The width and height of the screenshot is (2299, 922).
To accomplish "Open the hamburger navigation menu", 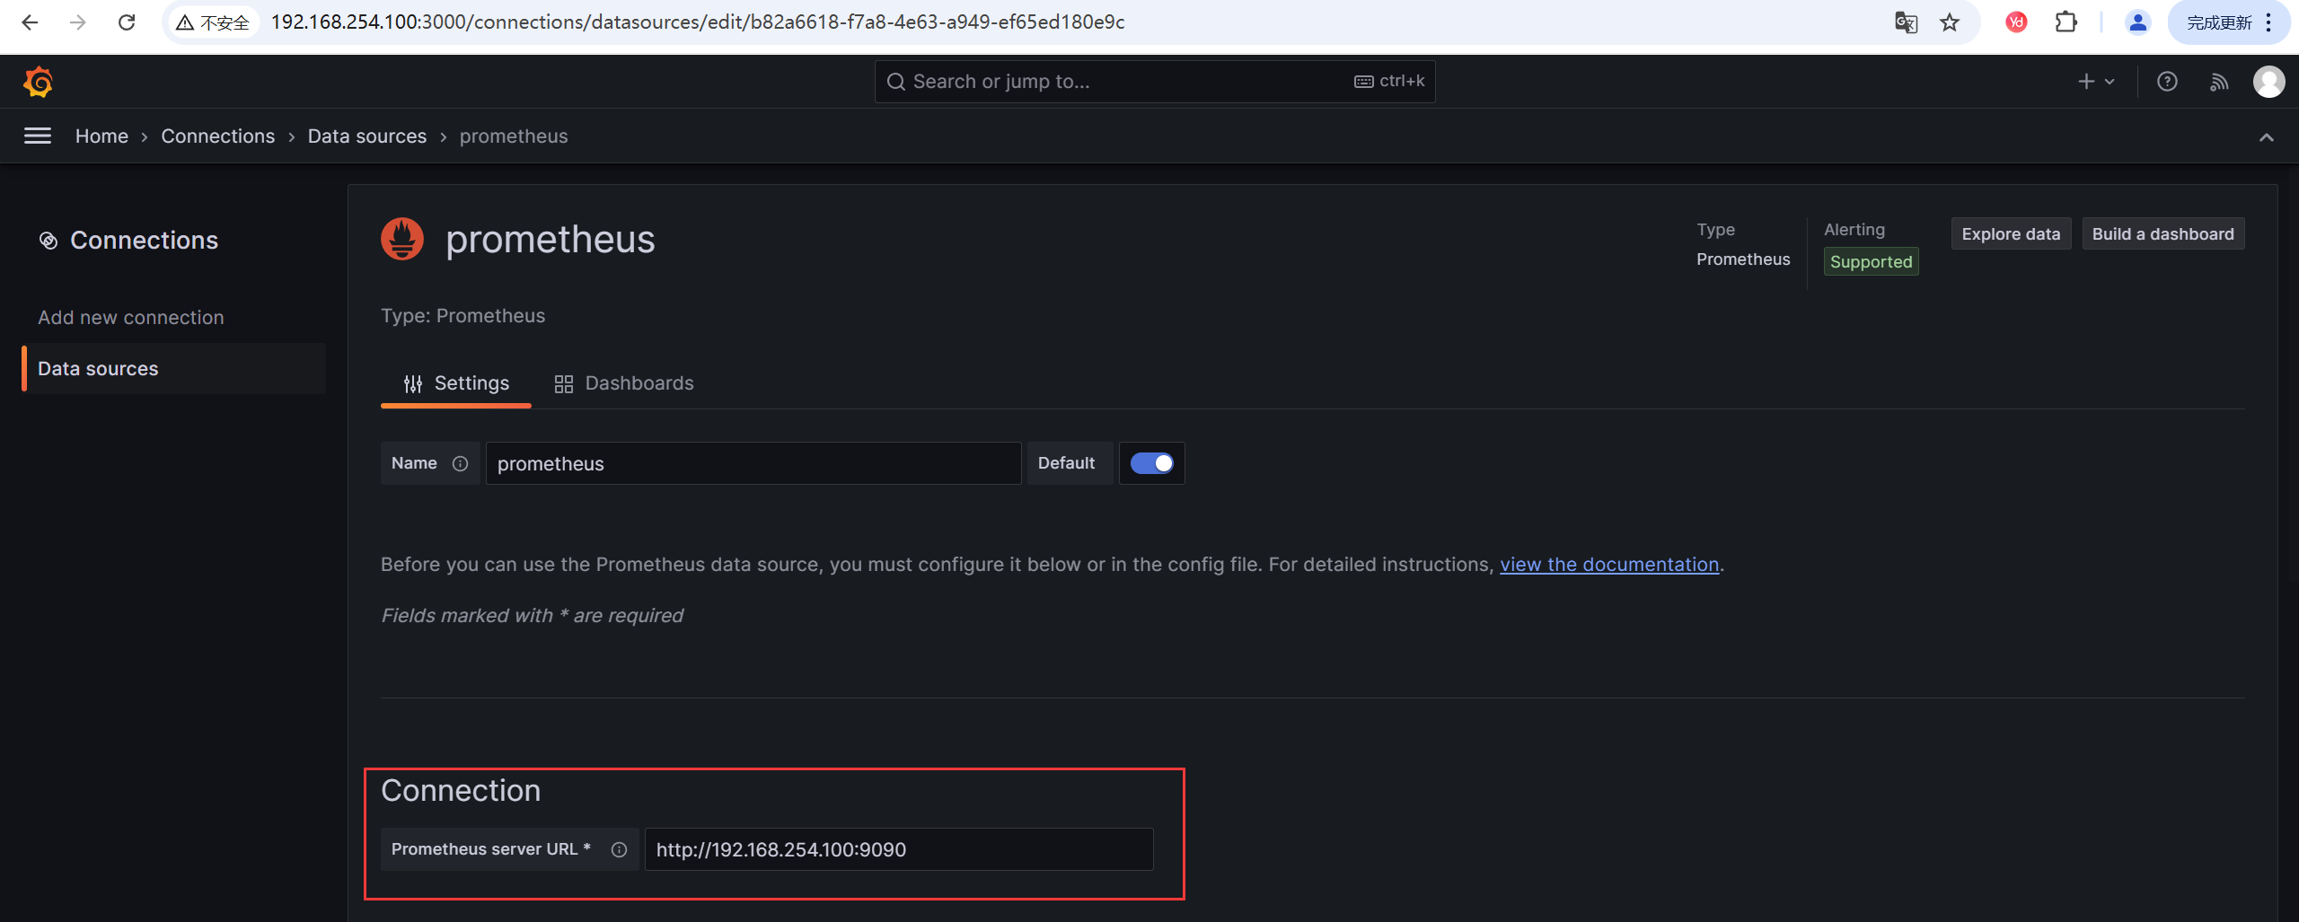I will pyautogui.click(x=37, y=136).
